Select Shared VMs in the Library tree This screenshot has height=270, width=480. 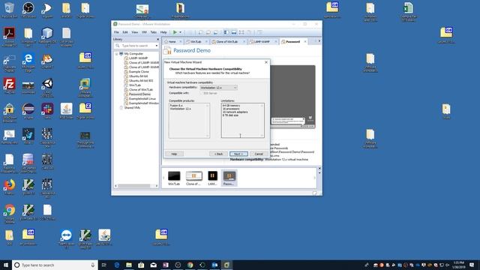click(132, 108)
